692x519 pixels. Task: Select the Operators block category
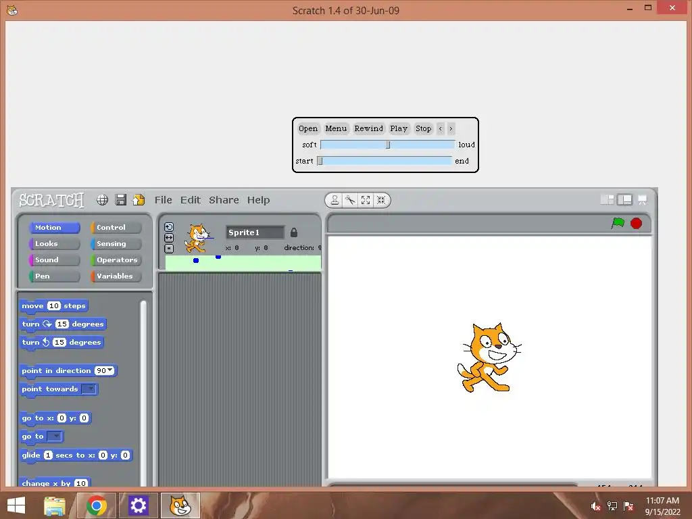point(116,260)
